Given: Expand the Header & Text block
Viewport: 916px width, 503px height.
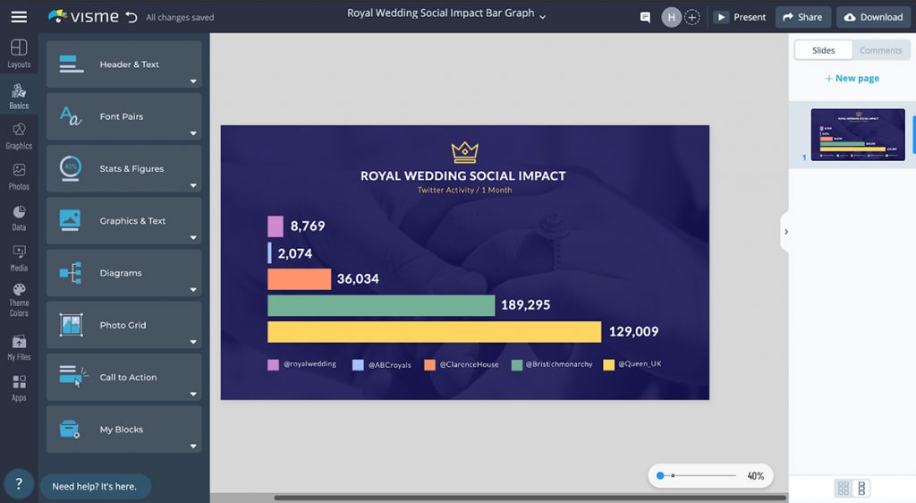Looking at the screenshot, I should coord(123,64).
